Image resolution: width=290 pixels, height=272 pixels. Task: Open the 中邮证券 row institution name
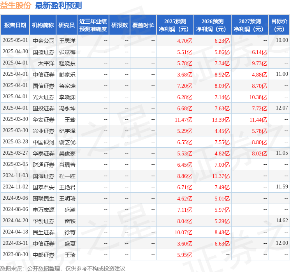[x=44, y=255]
